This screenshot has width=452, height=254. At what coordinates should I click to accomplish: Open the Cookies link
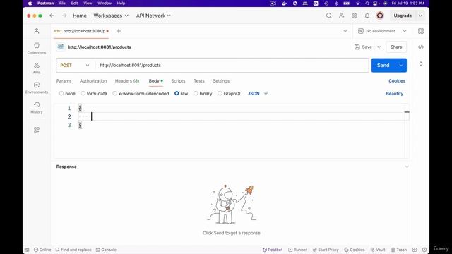397,81
